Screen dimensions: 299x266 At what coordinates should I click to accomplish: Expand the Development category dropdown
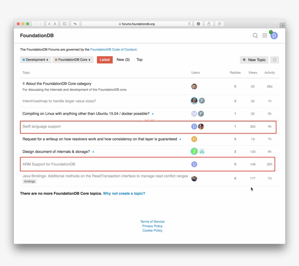[x=35, y=60]
